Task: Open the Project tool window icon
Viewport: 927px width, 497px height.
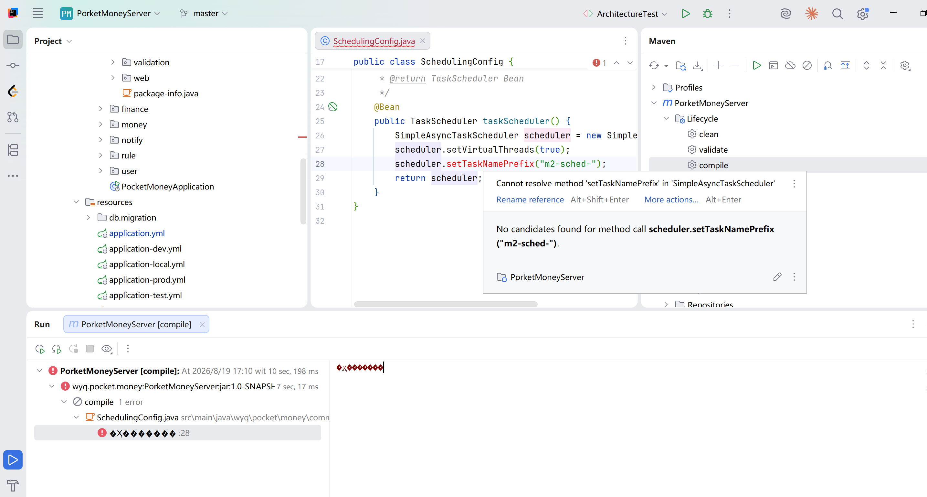Action: 13,39
